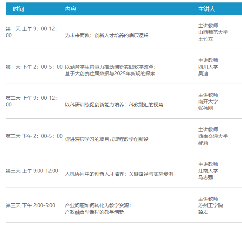Viewport: 242px width, 225px height.
Task: Click the topic 以科研训练促创新能力培养：科教融汇的视角
Action: point(114,105)
